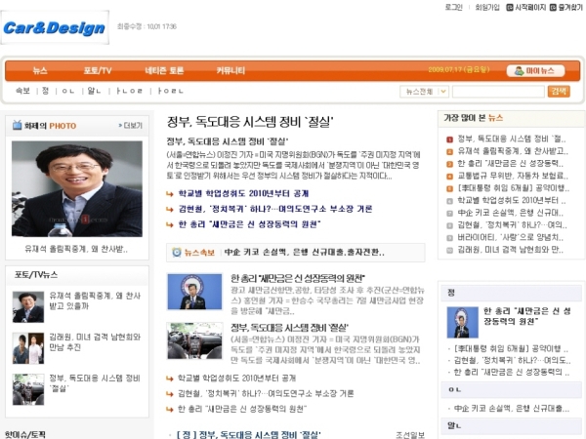Open bold link 한 총리 "새만금은 신 성장동력의 원천"
The image size is (586, 439).
[x=249, y=224]
